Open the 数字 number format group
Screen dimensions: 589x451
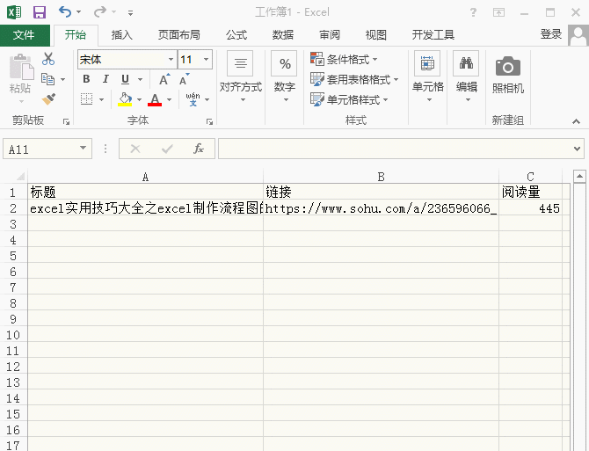[x=284, y=77]
